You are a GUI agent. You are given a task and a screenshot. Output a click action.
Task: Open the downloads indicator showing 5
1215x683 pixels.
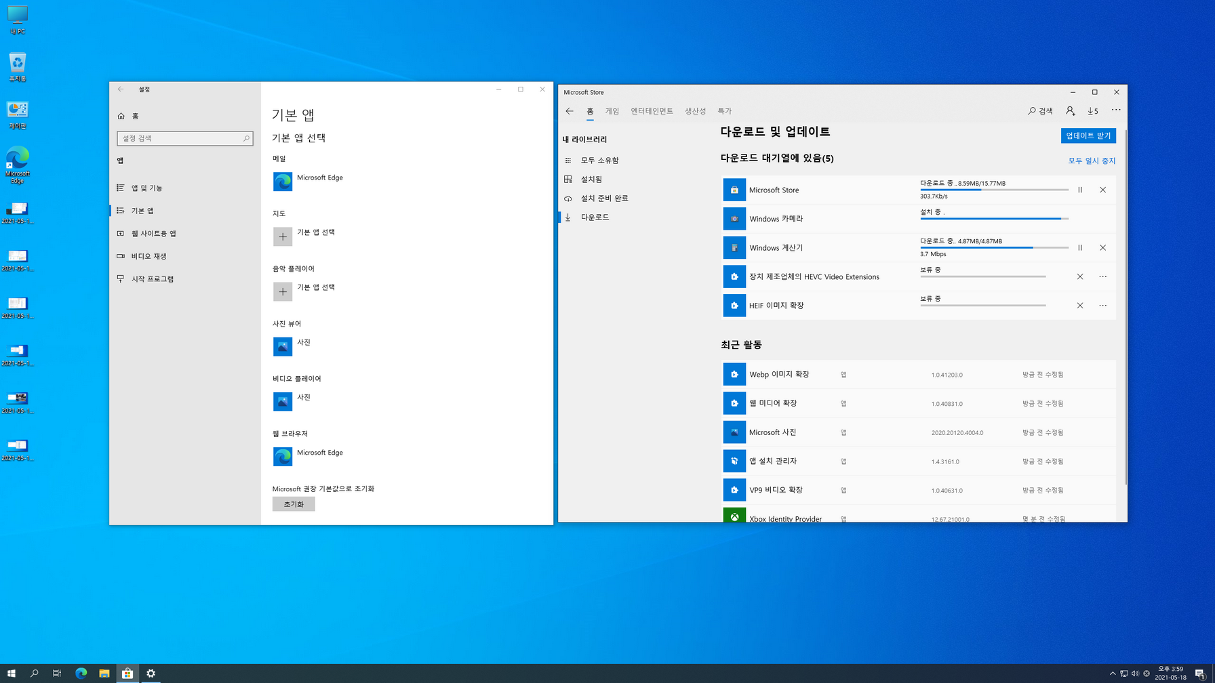coord(1093,111)
